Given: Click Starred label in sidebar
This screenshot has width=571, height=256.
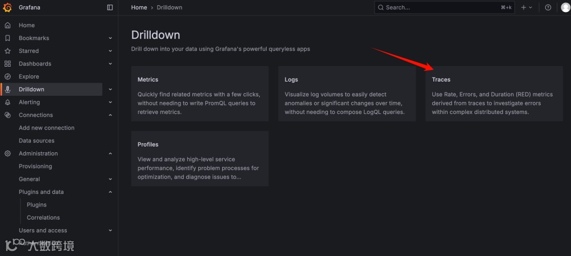Looking at the screenshot, I should pyautogui.click(x=29, y=51).
